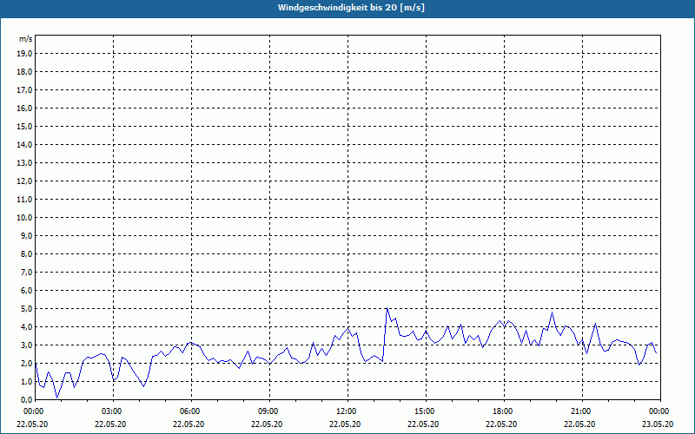Pick the 14,0 y-axis label

pos(25,144)
